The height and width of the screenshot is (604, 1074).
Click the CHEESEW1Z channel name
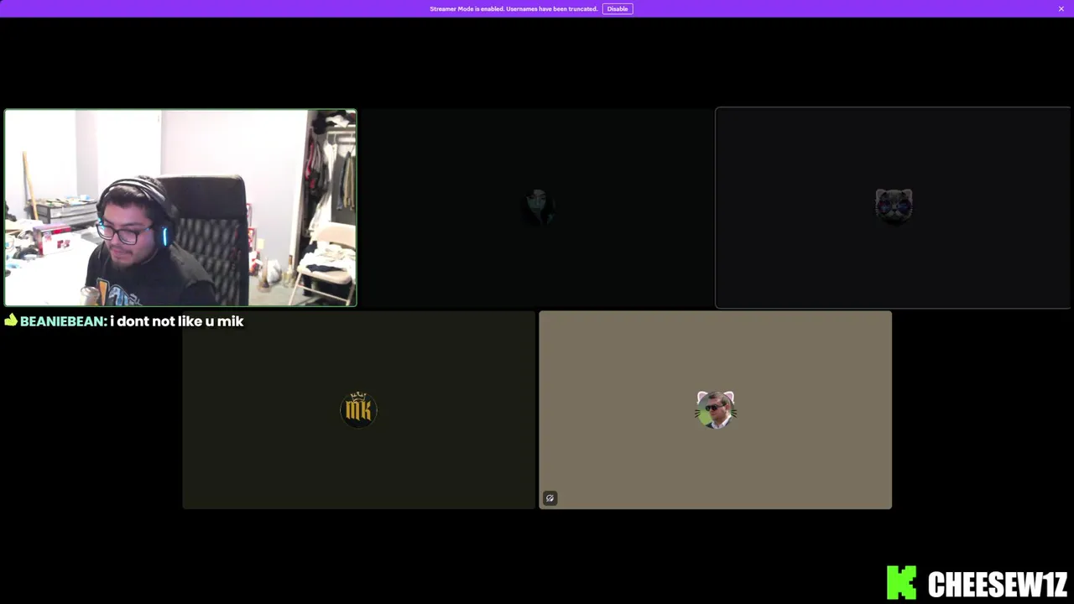(x=998, y=584)
